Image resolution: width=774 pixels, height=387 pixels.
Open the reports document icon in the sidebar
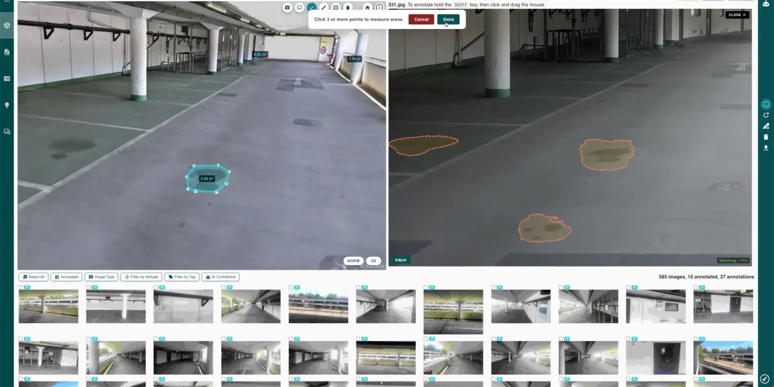pyautogui.click(x=7, y=52)
